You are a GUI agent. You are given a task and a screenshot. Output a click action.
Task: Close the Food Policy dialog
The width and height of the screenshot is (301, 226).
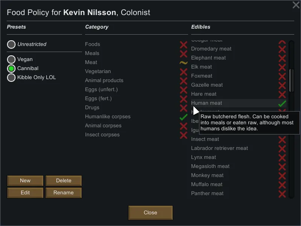coord(150,213)
